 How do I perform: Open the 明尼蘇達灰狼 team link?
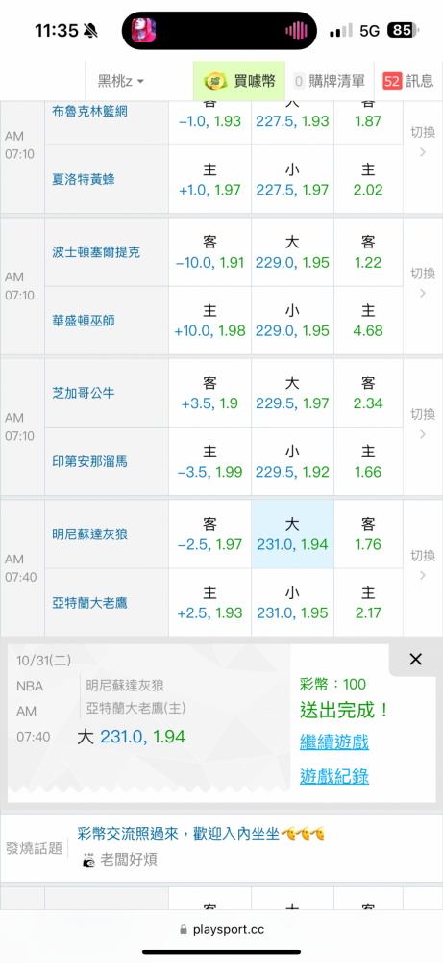[89, 534]
